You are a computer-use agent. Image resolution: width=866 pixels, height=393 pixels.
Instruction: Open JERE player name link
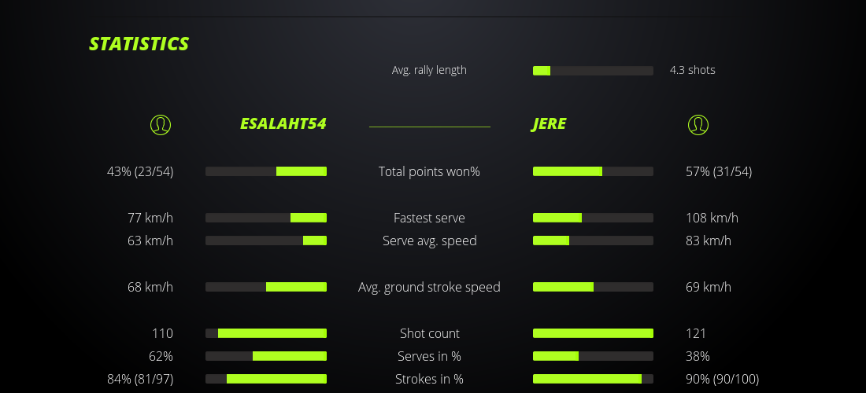click(549, 124)
